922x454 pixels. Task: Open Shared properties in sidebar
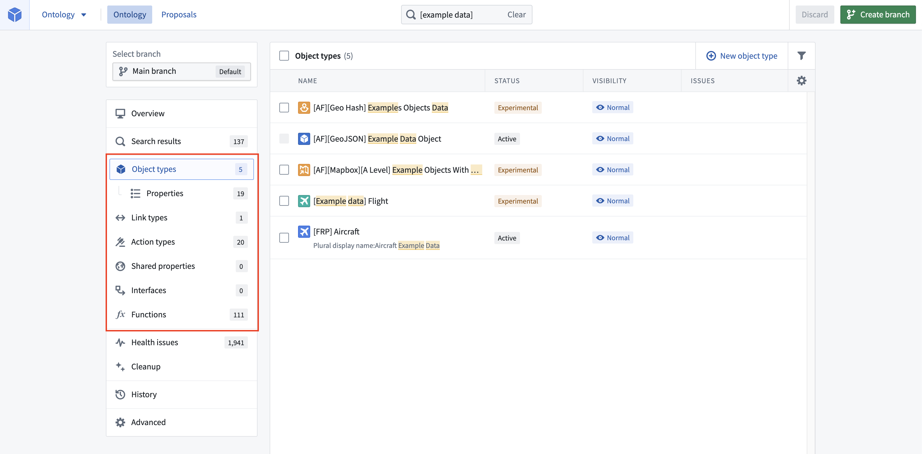tap(181, 266)
